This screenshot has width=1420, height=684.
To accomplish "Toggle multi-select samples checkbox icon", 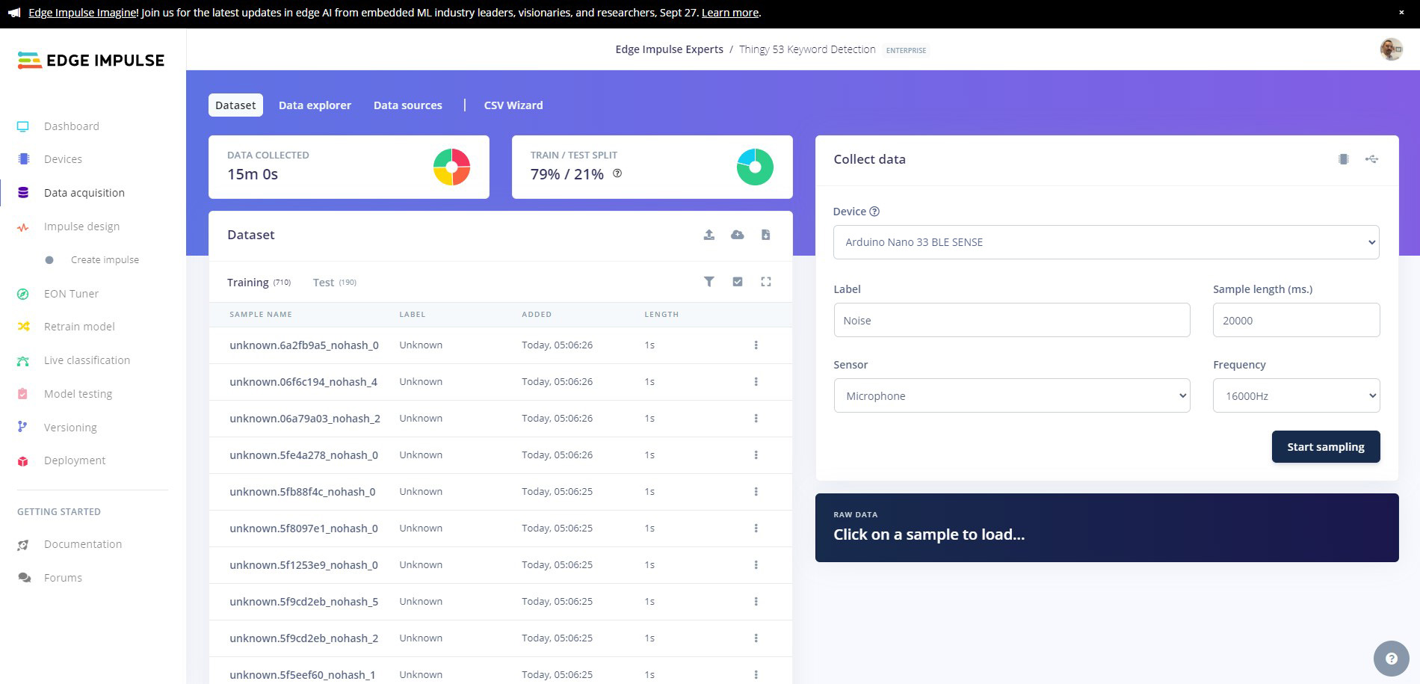I will [738, 282].
